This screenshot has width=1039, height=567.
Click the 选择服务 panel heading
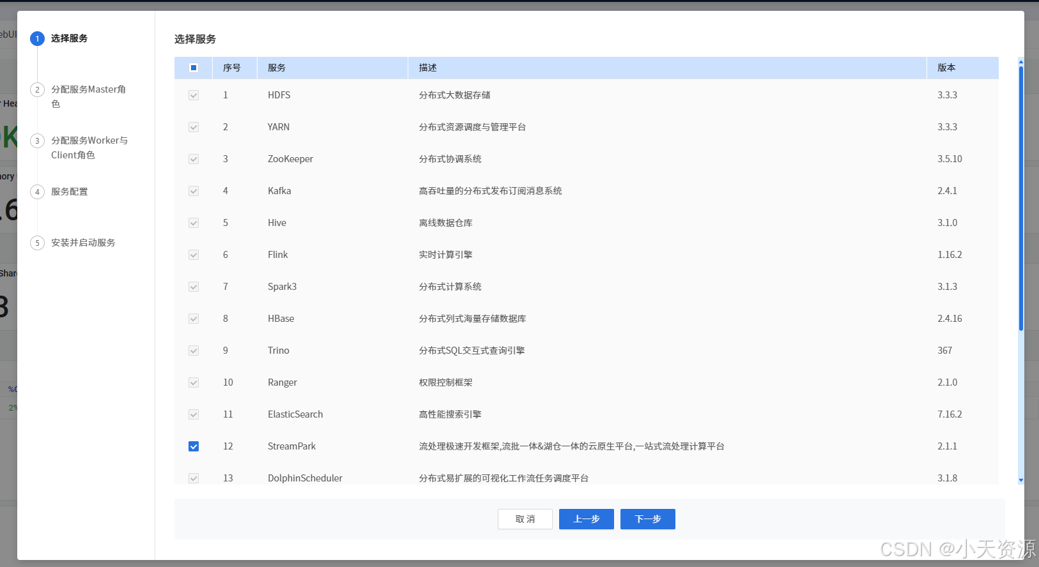pyautogui.click(x=196, y=39)
